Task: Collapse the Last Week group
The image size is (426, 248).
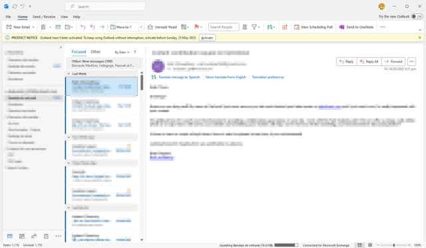Action: (x=69, y=73)
